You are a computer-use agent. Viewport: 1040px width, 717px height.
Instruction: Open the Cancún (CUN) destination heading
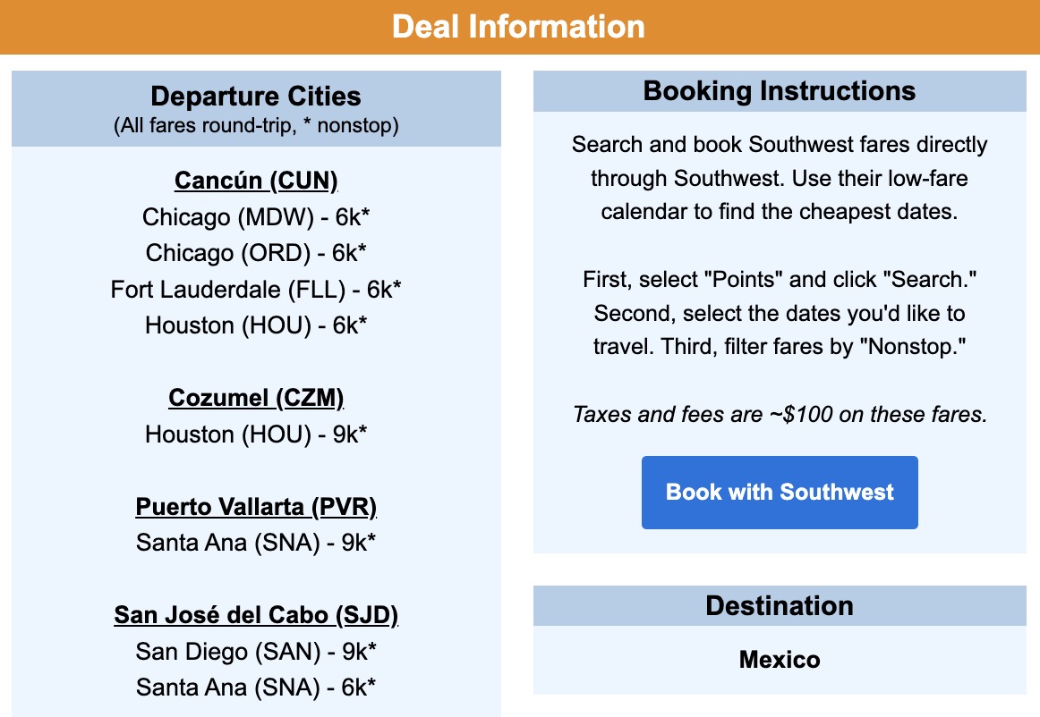pos(254,181)
